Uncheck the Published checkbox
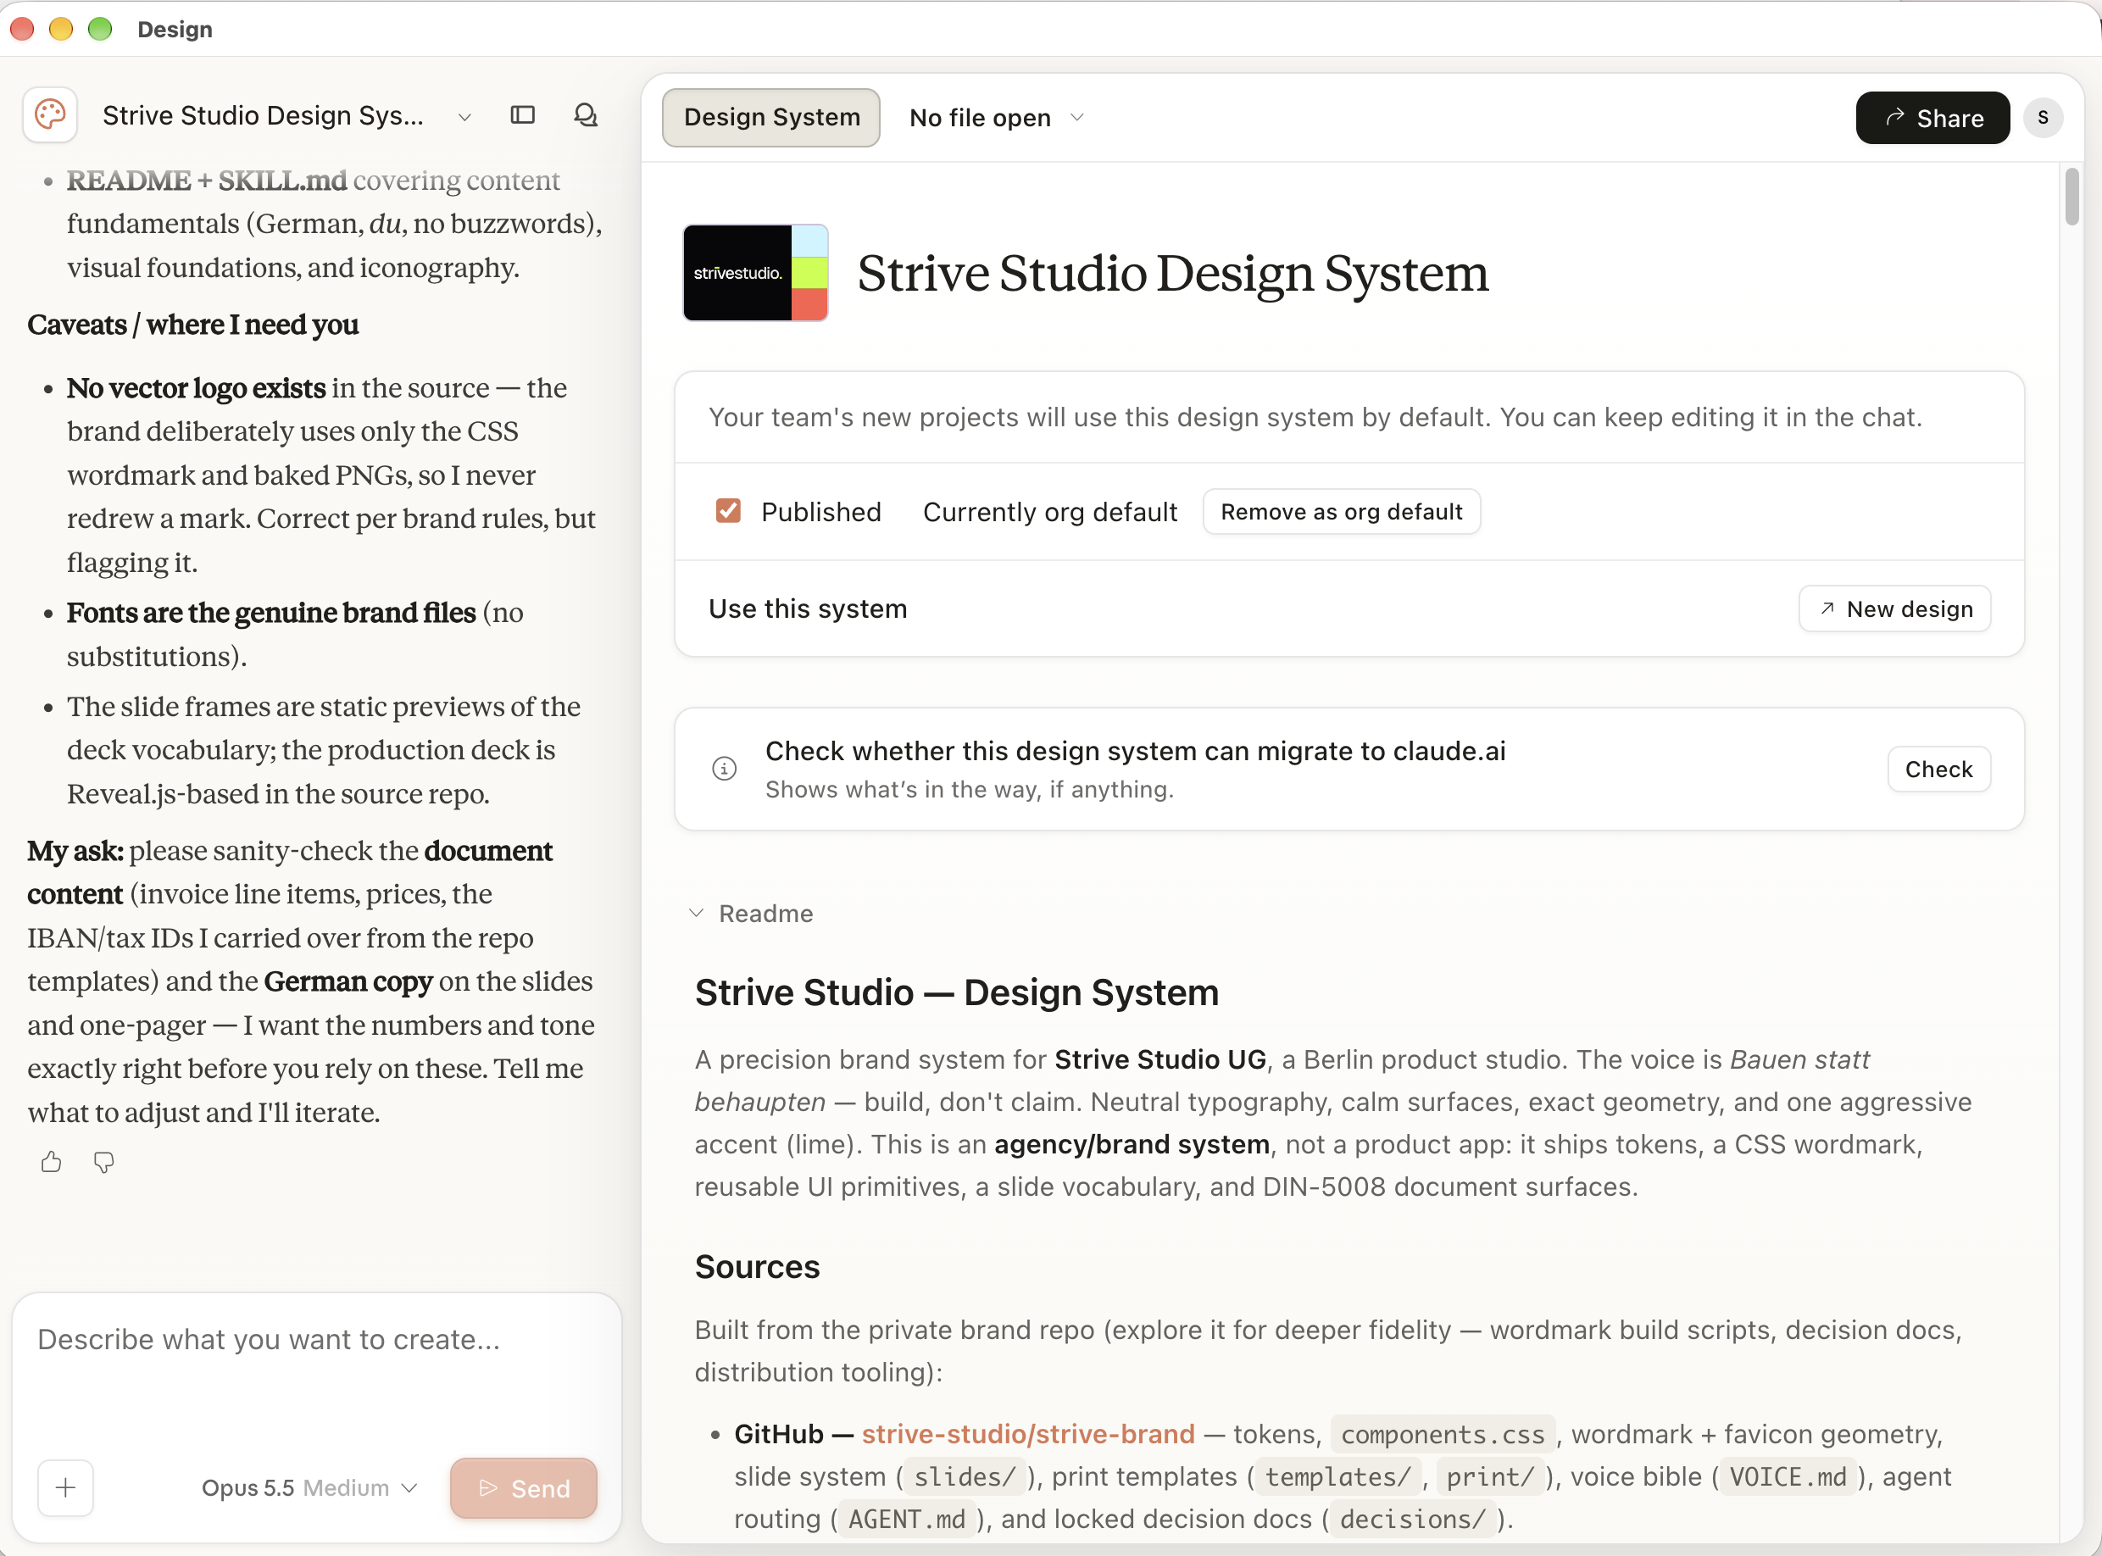The height and width of the screenshot is (1556, 2102). click(x=728, y=510)
